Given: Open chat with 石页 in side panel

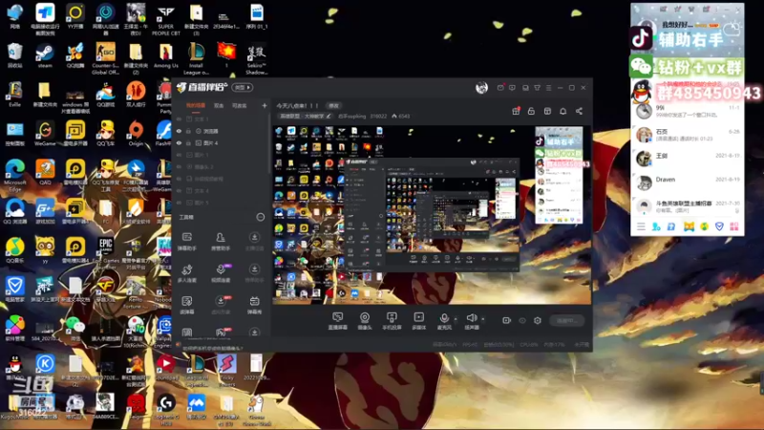Looking at the screenshot, I should point(687,135).
